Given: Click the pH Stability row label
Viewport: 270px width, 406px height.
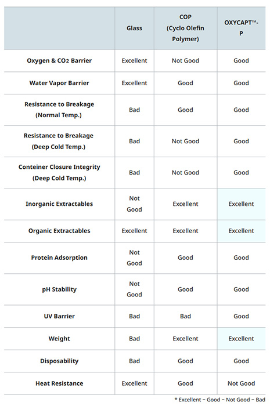Looking at the screenshot, I should tap(59, 289).
